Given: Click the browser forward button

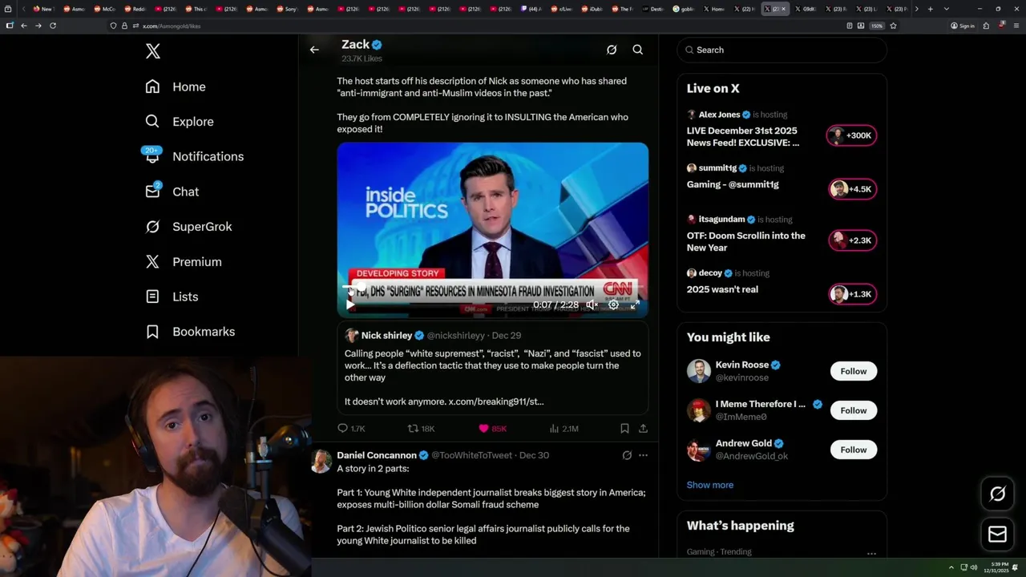Looking at the screenshot, I should click(38, 26).
